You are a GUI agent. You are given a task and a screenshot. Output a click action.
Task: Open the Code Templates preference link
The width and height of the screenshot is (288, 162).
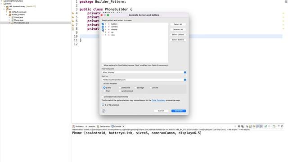point(158,100)
